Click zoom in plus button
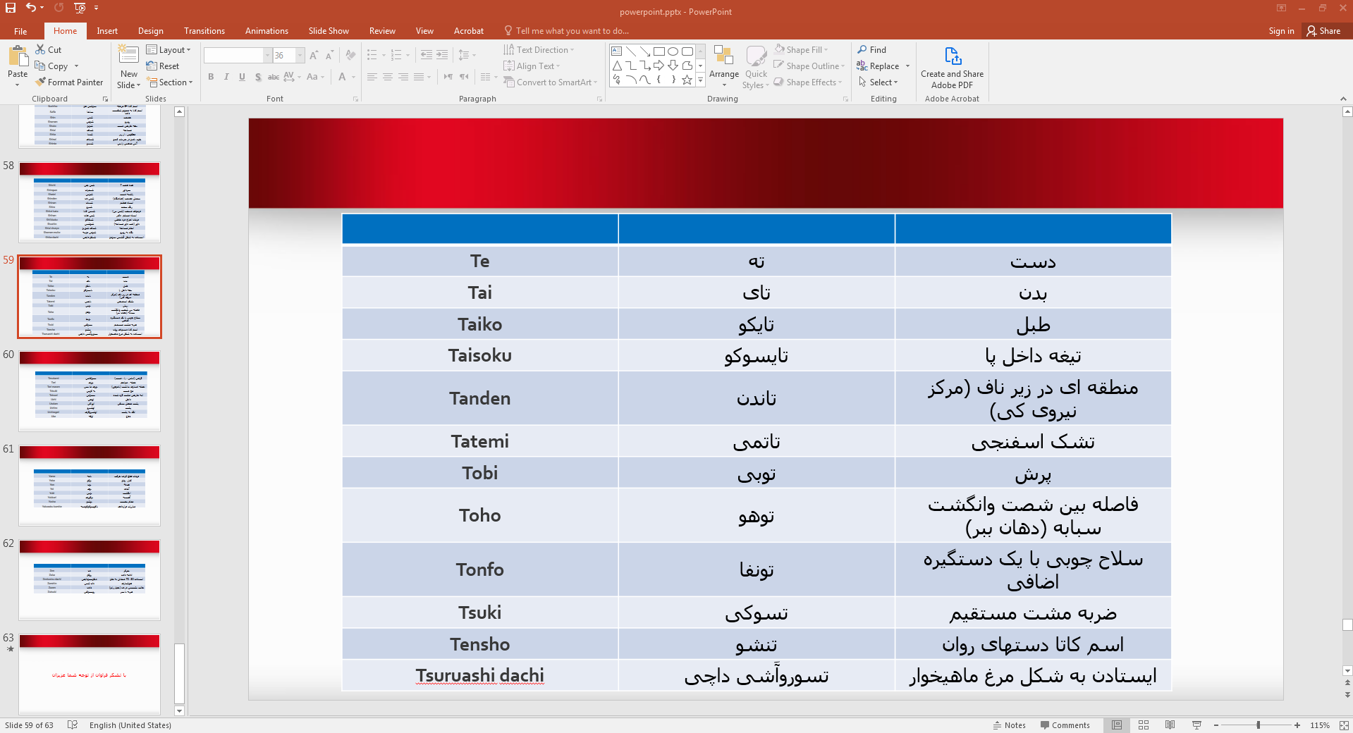 coord(1297,725)
